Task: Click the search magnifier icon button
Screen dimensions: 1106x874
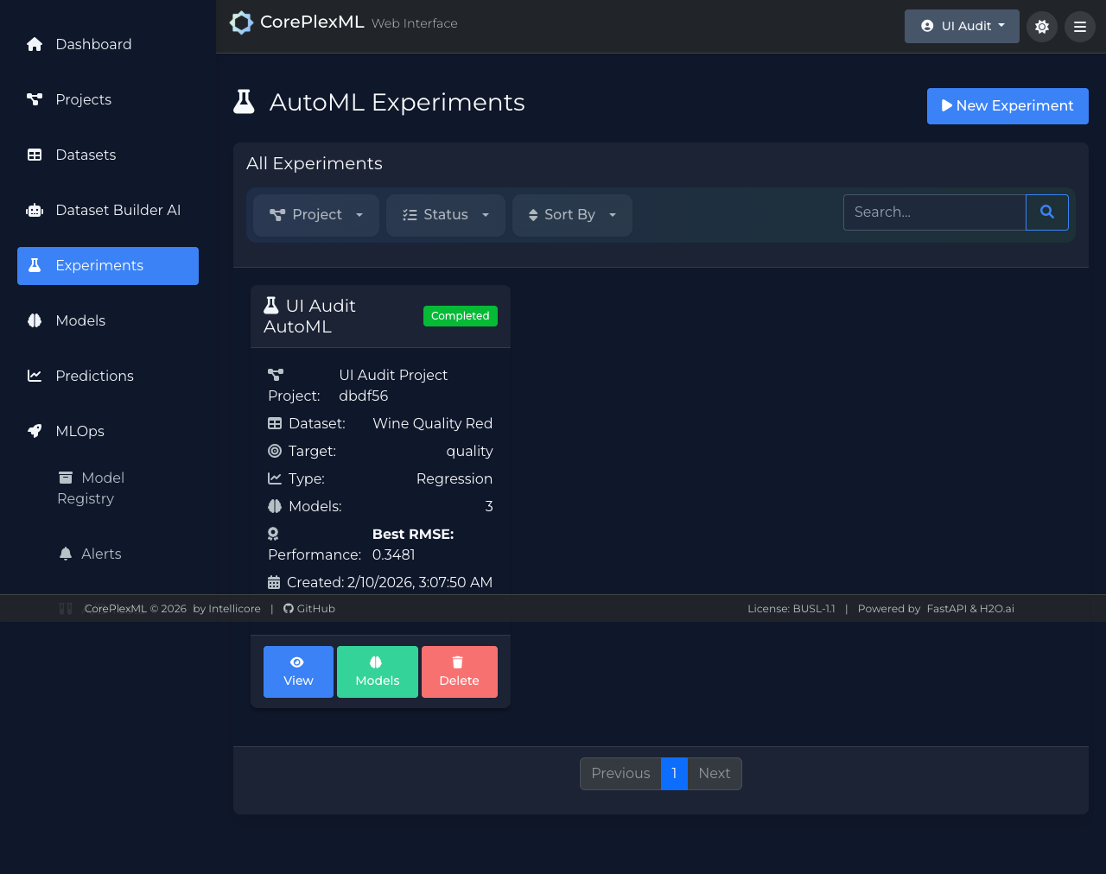Action: pos(1046,212)
